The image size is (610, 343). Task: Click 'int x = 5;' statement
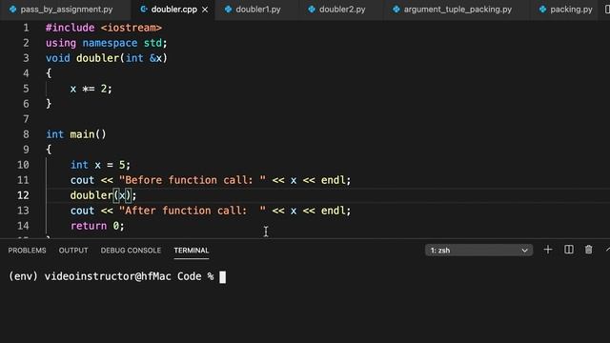click(x=100, y=165)
